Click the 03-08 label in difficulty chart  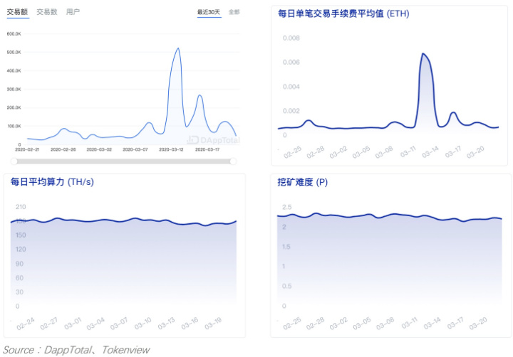pyautogui.click(x=385, y=324)
